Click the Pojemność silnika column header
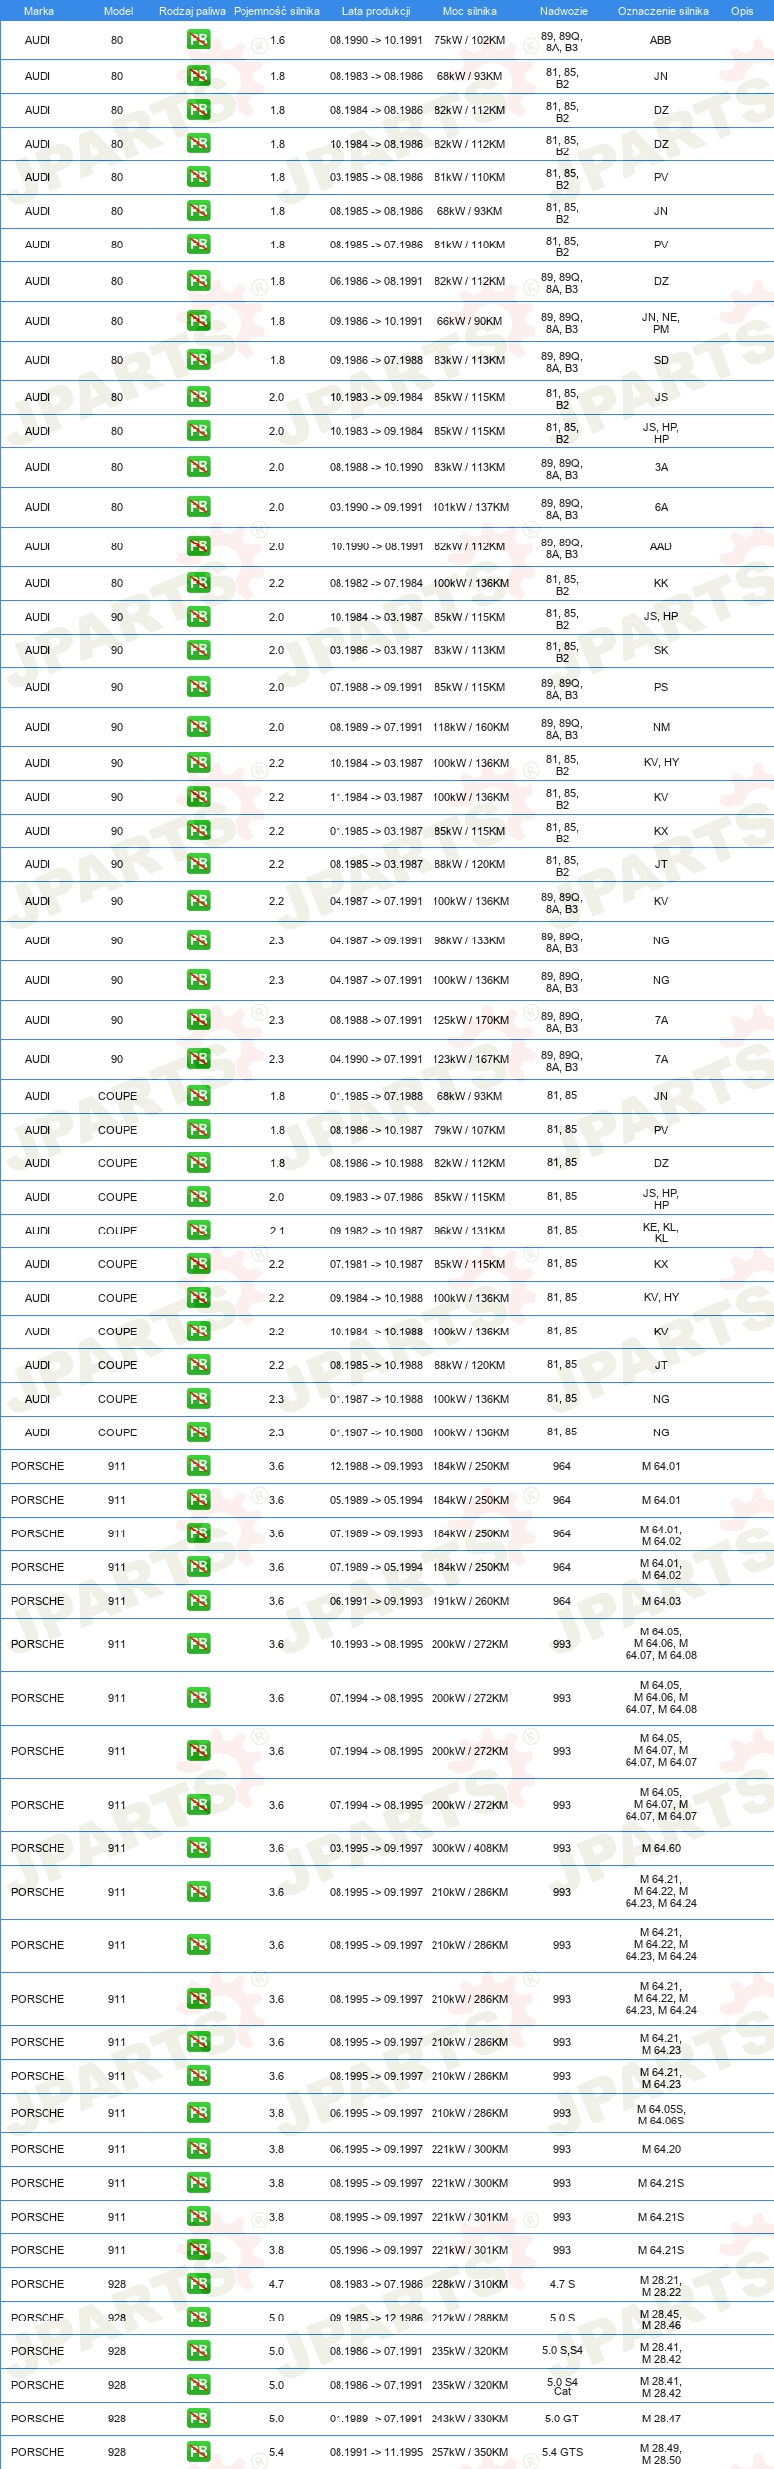The width and height of the screenshot is (774, 2469). [276, 11]
